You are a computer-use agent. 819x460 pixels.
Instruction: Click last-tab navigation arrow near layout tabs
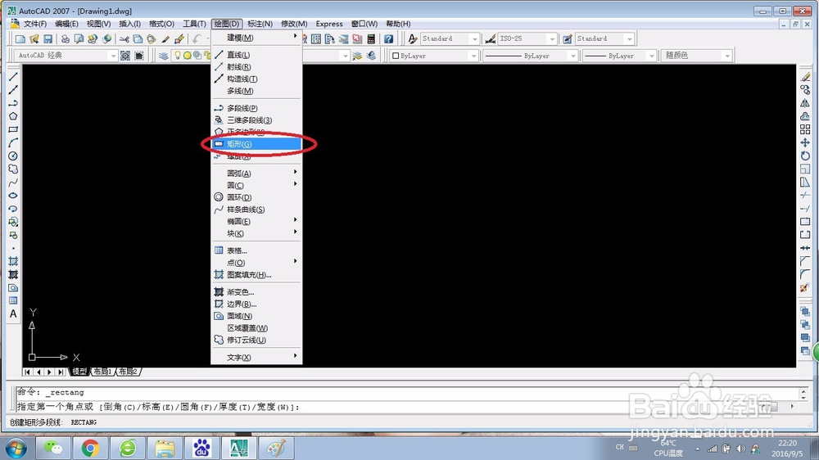click(61, 372)
